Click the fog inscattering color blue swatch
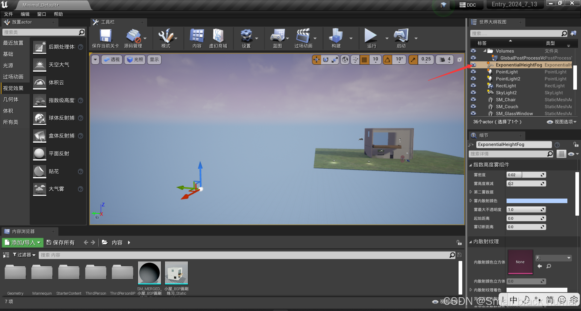The image size is (581, 311). [537, 201]
